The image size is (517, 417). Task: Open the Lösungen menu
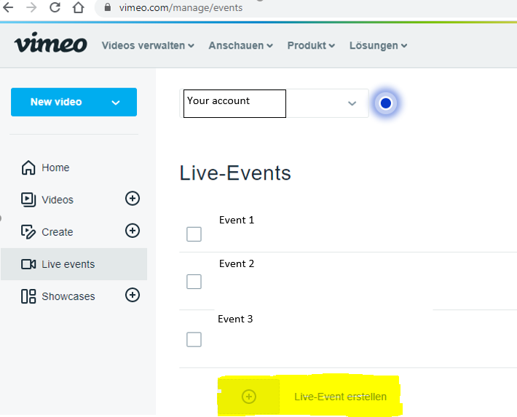(x=378, y=45)
